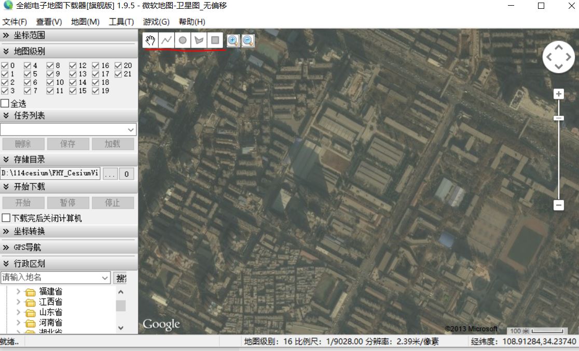Collapse the 任务列表 section
Screen dimensions: 579x351
coord(68,115)
